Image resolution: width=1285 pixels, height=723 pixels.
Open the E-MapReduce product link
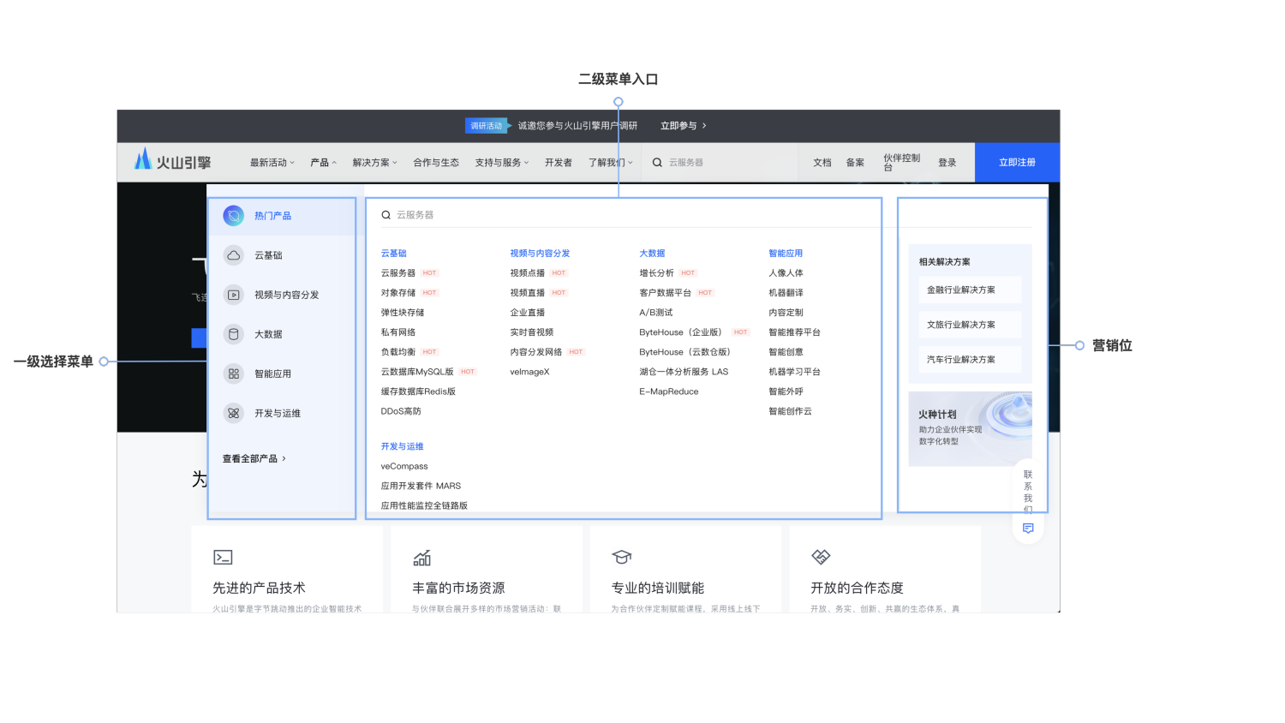[x=669, y=391]
